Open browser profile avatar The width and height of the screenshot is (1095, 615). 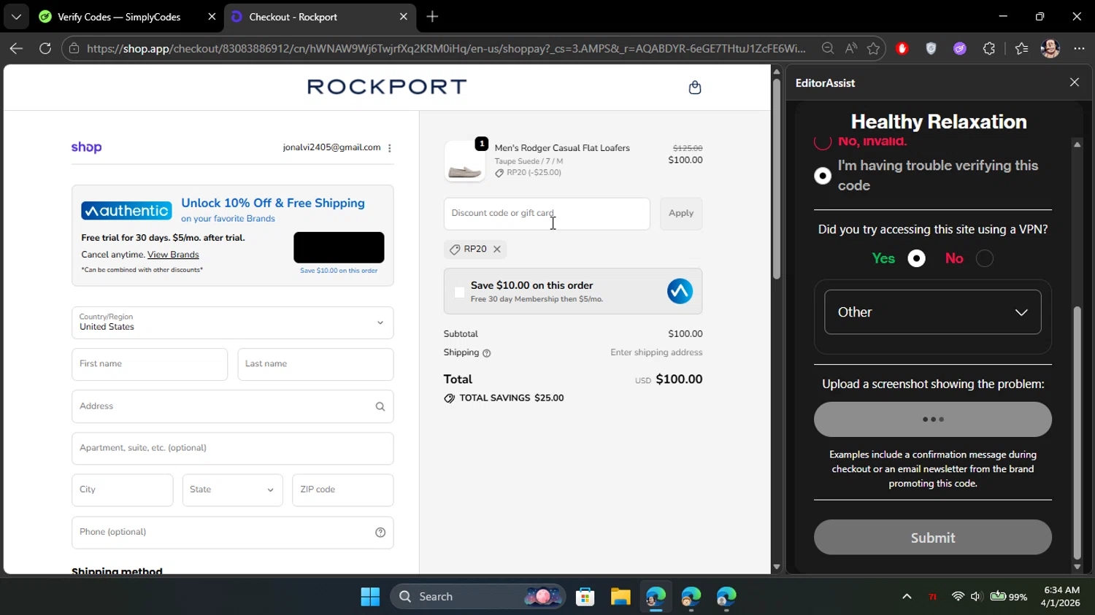pyautogui.click(x=1050, y=48)
